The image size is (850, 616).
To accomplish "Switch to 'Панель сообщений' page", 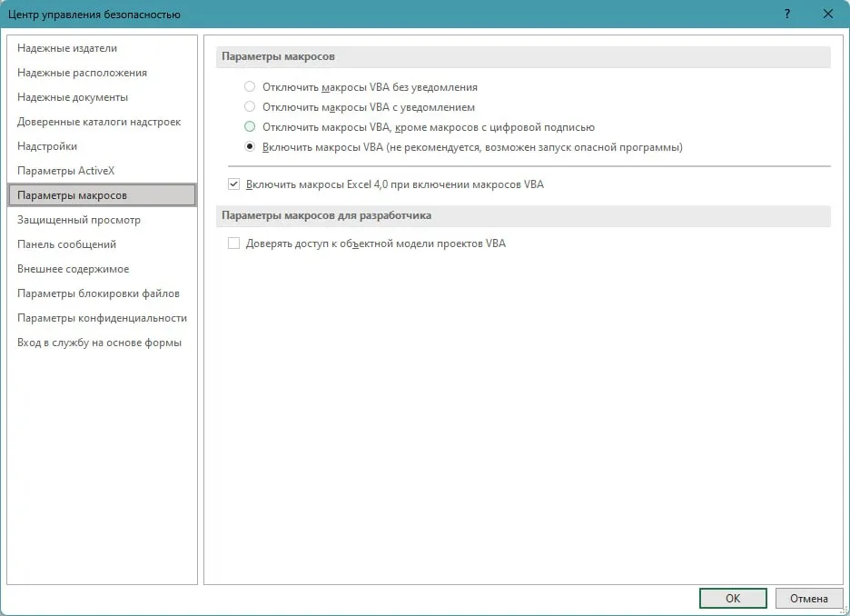I will click(67, 244).
